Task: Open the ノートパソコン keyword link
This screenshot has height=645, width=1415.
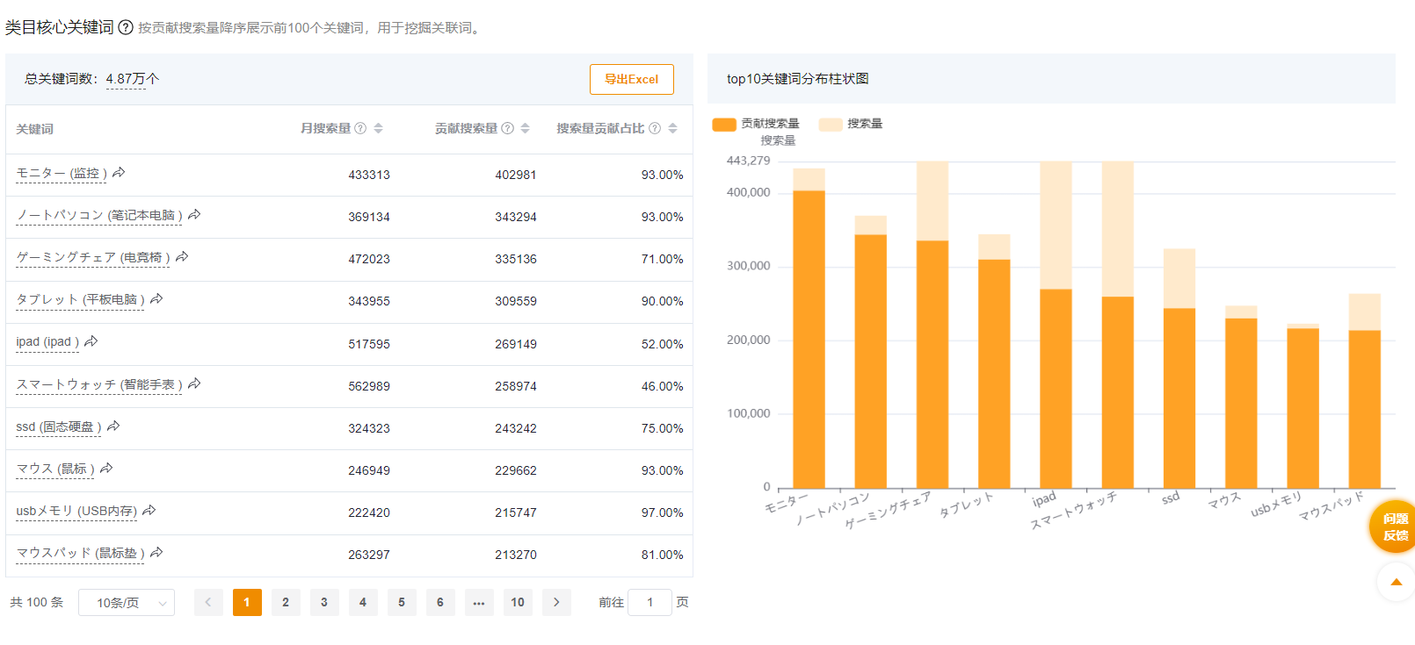Action: tap(98, 215)
